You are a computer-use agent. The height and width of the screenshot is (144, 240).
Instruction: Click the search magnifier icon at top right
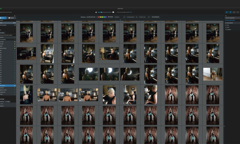(x=238, y=12)
